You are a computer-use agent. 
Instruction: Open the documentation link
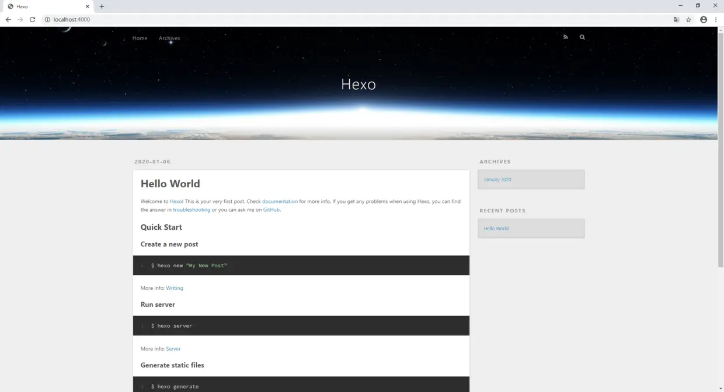[x=280, y=201]
